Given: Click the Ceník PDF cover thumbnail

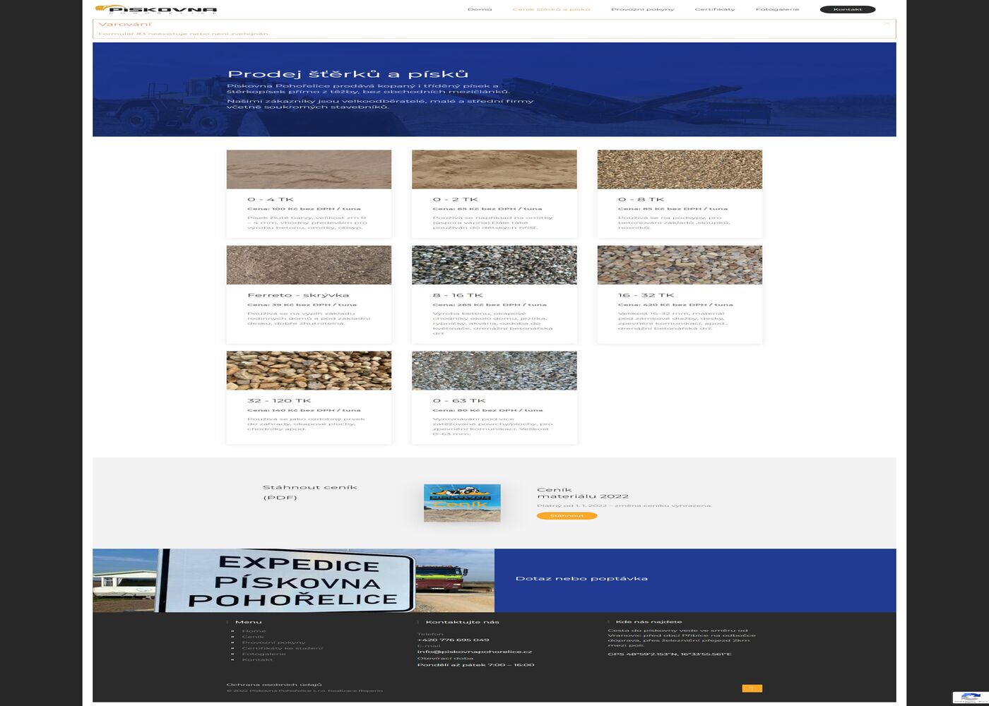Looking at the screenshot, I should click(462, 503).
